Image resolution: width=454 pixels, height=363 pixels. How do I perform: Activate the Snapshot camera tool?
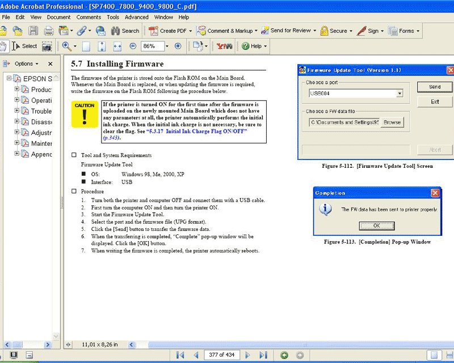pyautogui.click(x=47, y=47)
